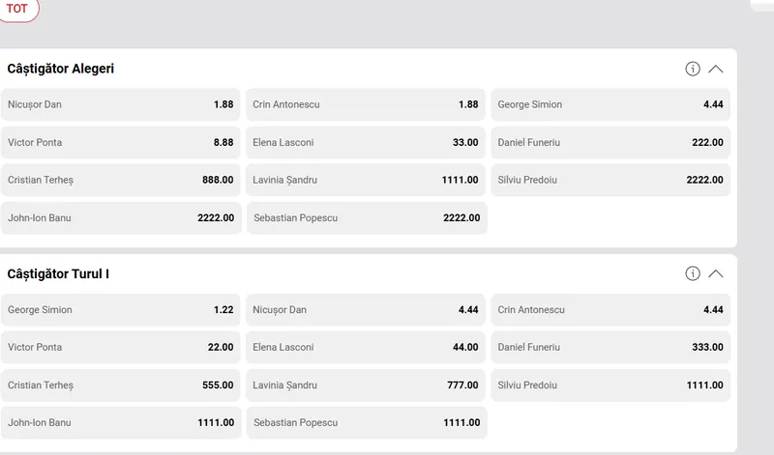Pick Cristian Terheș at 888.00
The height and width of the screenshot is (455, 774).
(121, 180)
